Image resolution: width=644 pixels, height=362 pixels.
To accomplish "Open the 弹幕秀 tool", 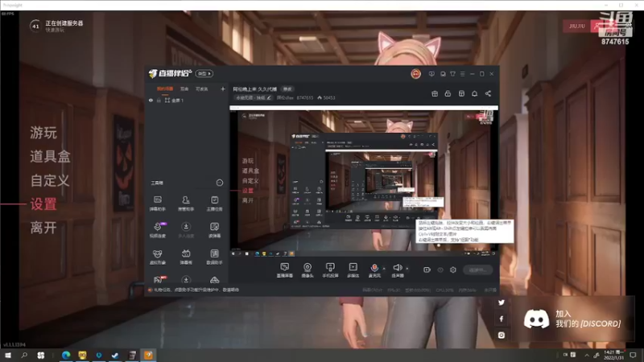I will tap(186, 257).
